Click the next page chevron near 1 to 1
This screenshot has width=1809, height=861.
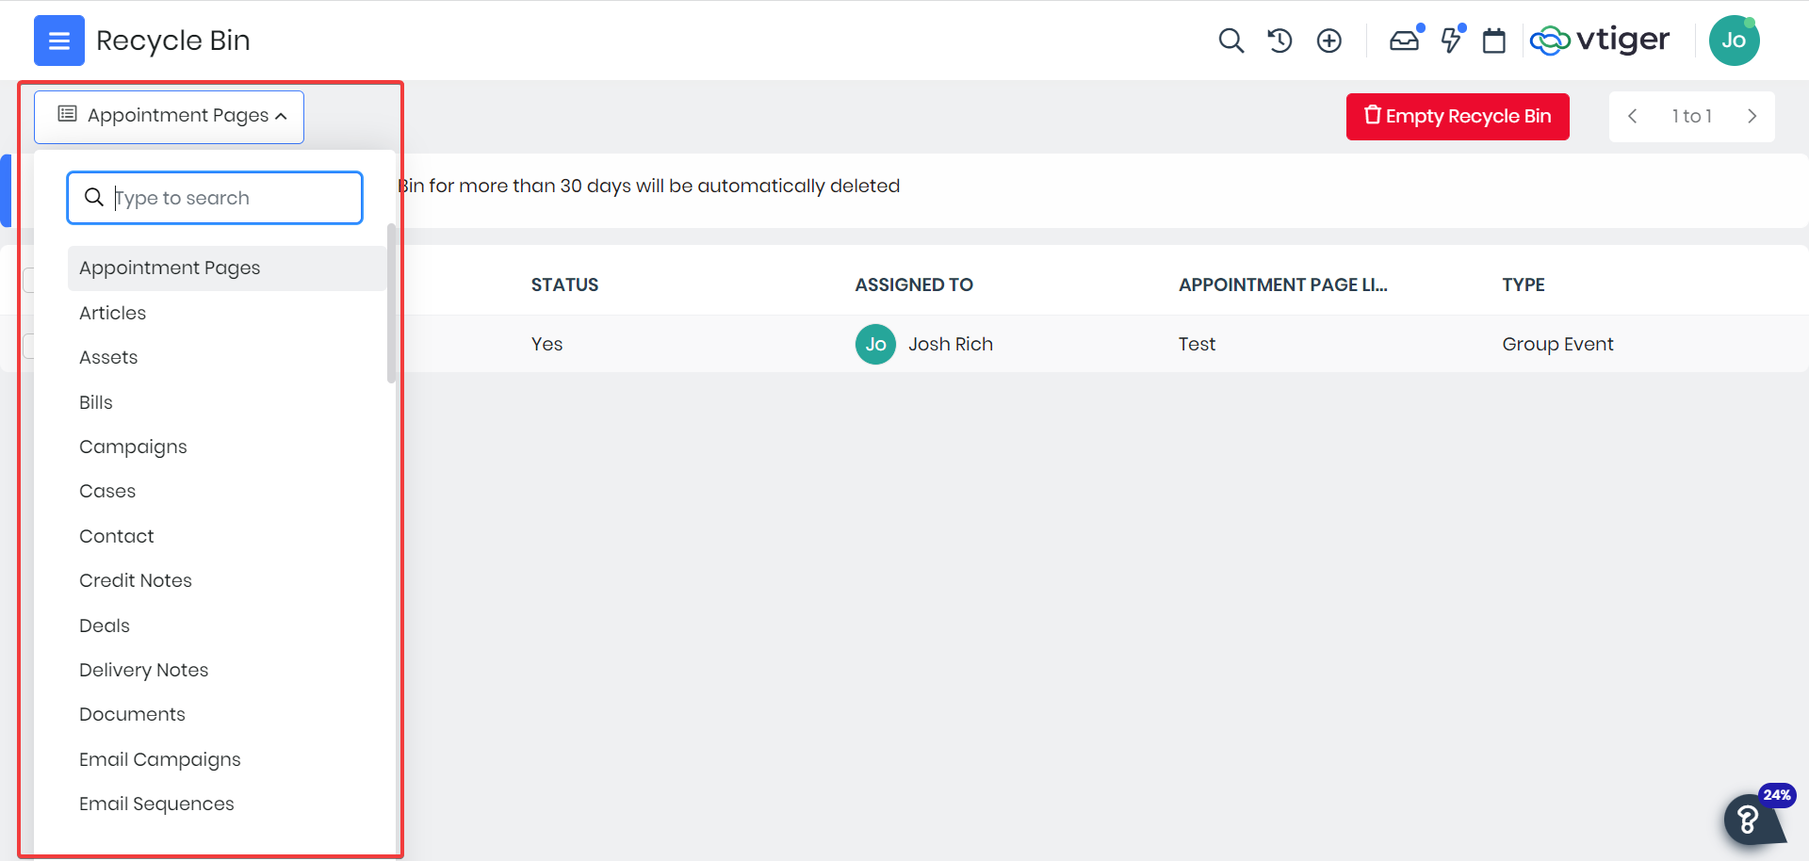1752,116
